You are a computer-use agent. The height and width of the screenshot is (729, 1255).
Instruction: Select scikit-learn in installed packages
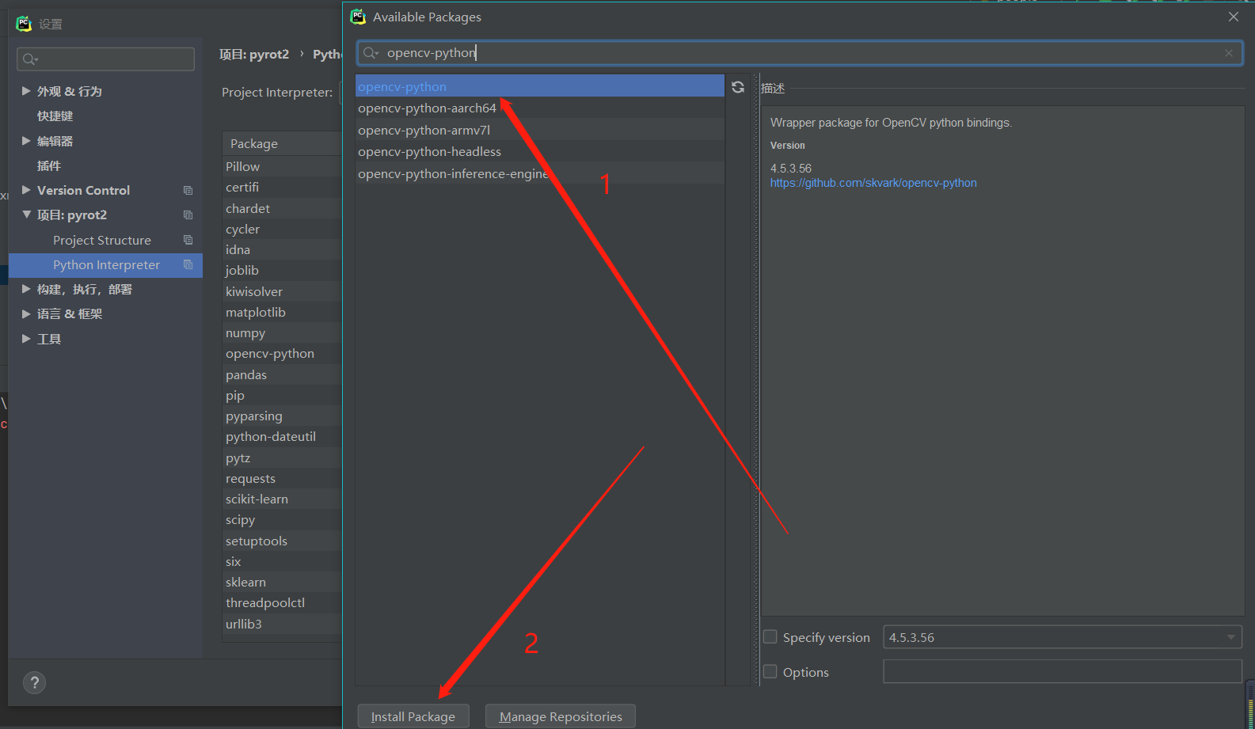tap(282, 499)
